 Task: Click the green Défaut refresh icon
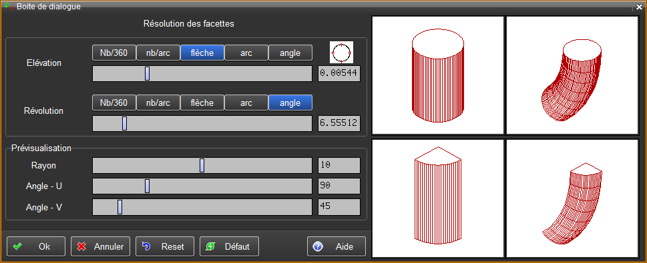pyautogui.click(x=210, y=246)
